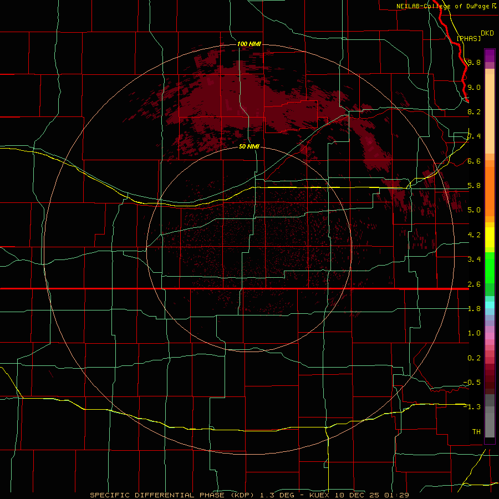Click the 5.8 scale value

(x=474, y=186)
